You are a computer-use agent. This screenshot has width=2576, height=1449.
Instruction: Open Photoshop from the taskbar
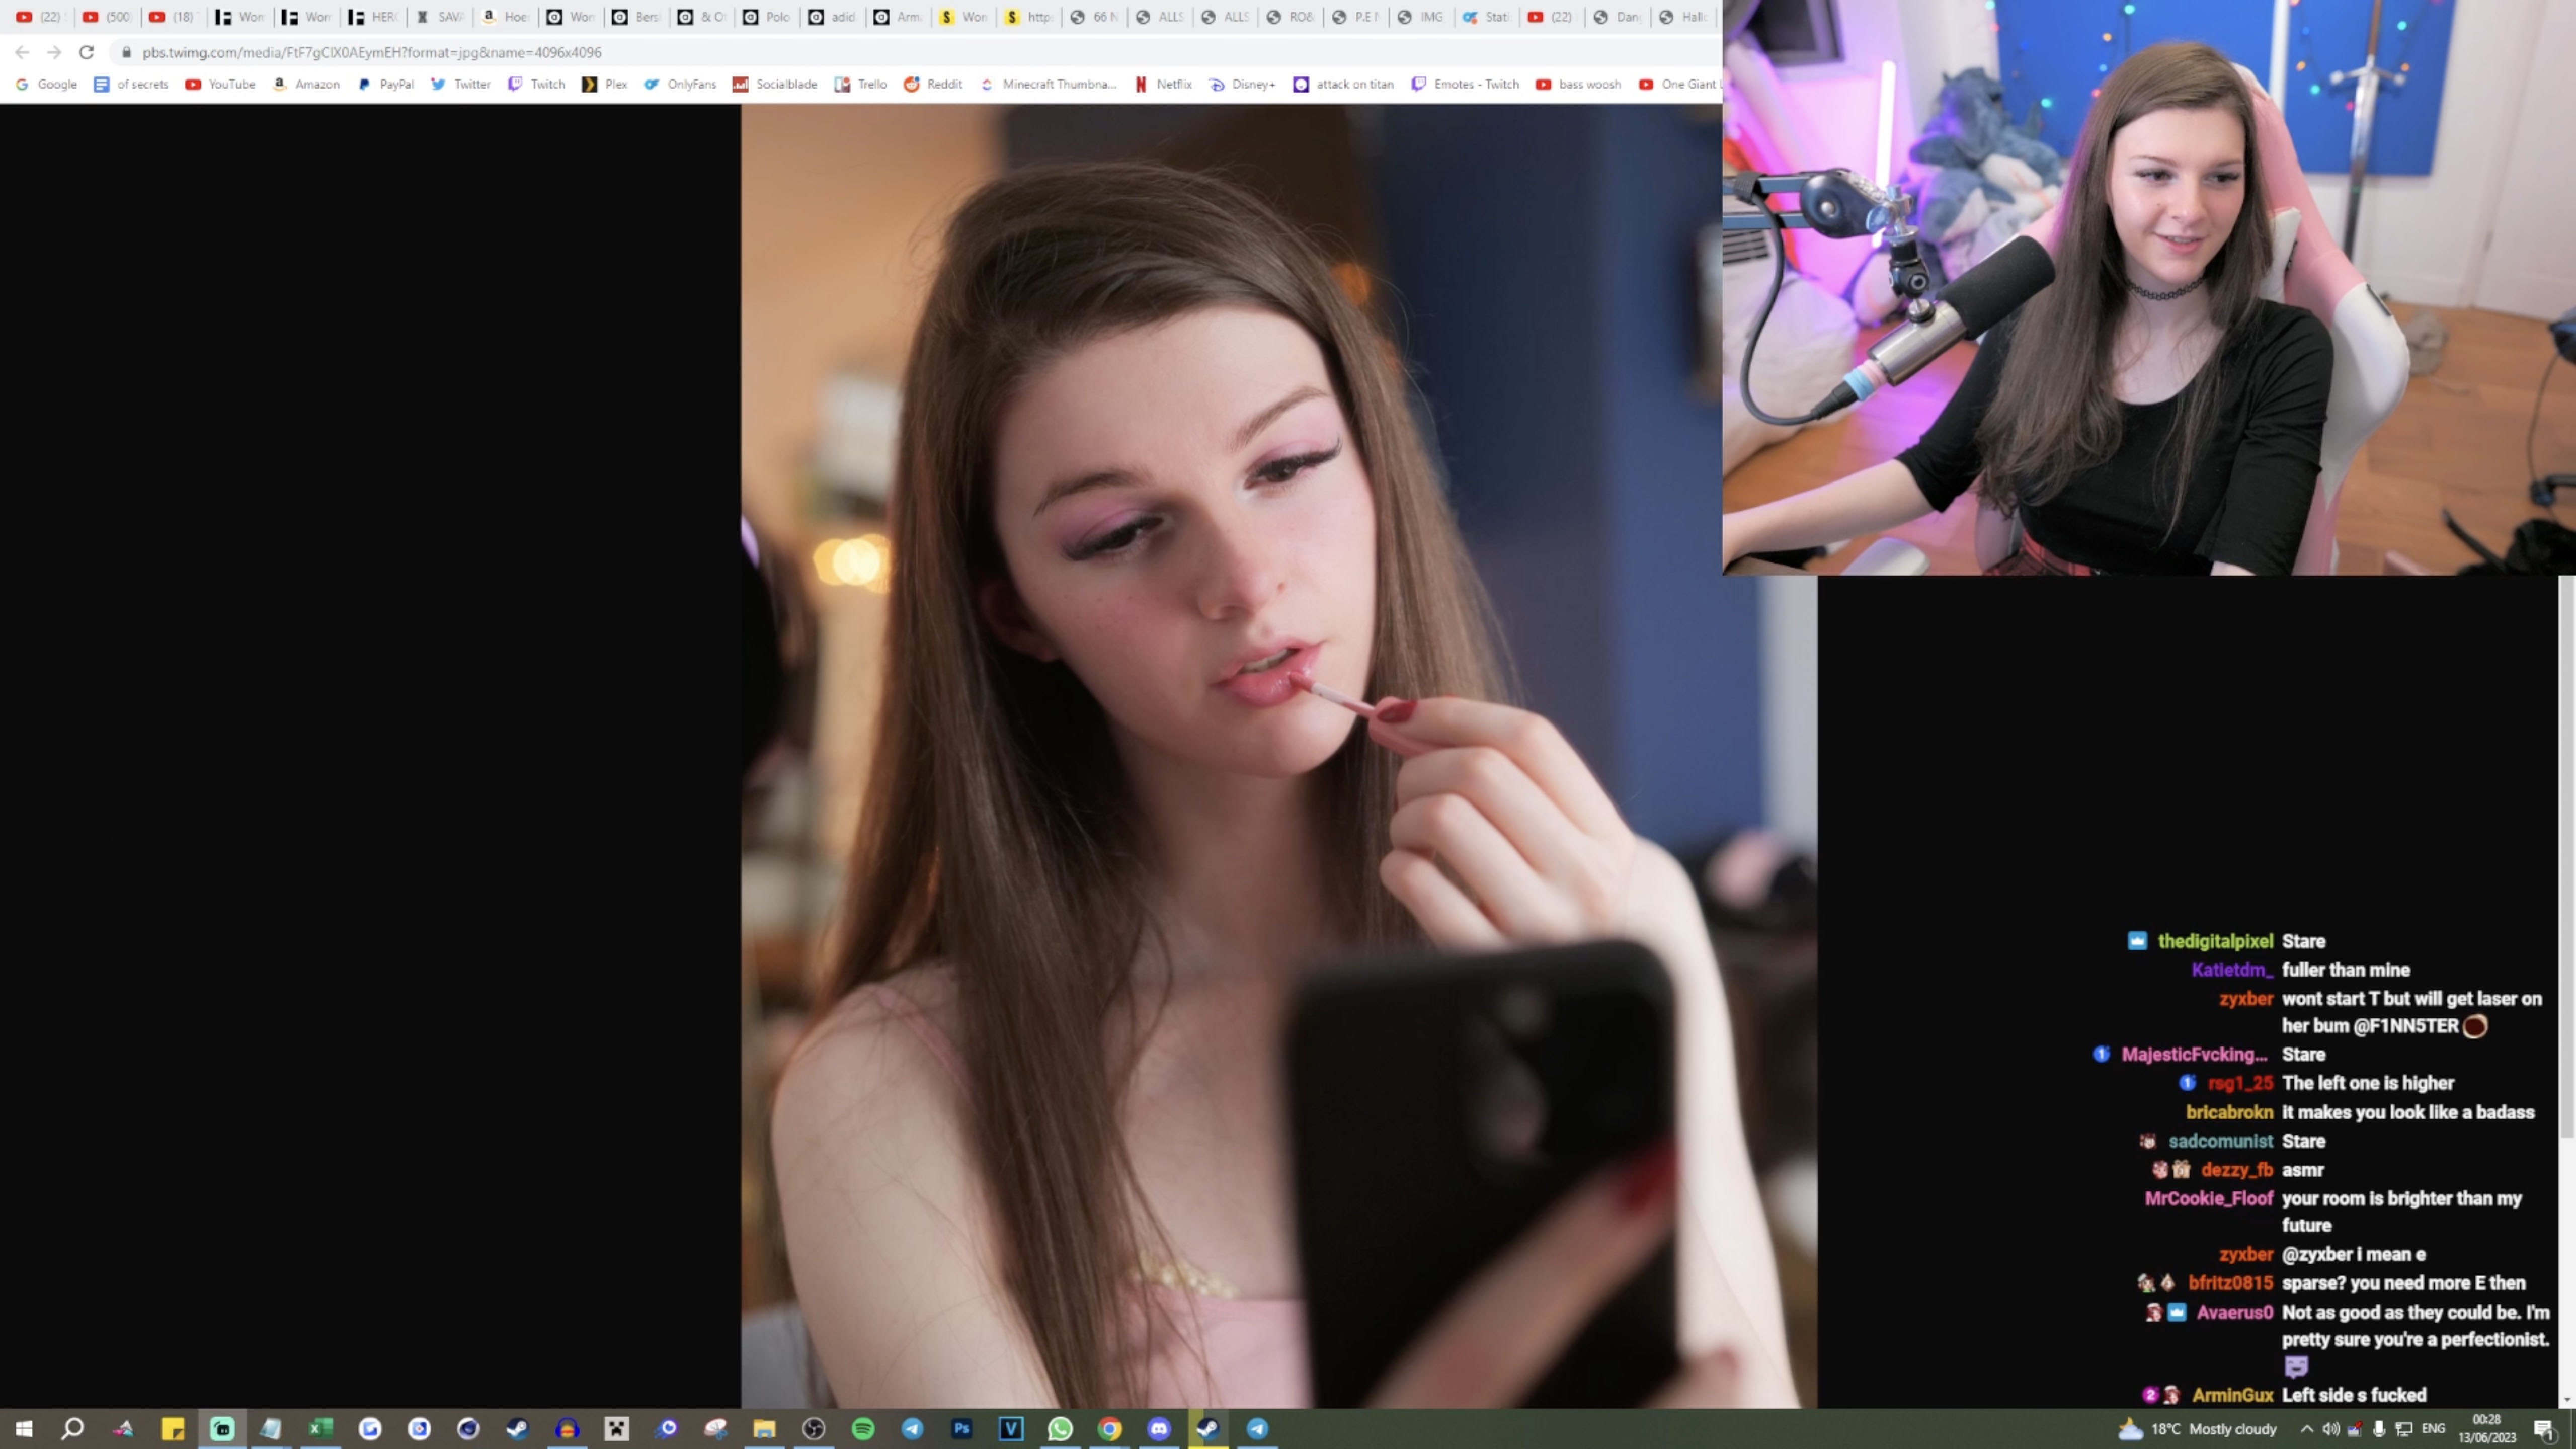pos(961,1428)
